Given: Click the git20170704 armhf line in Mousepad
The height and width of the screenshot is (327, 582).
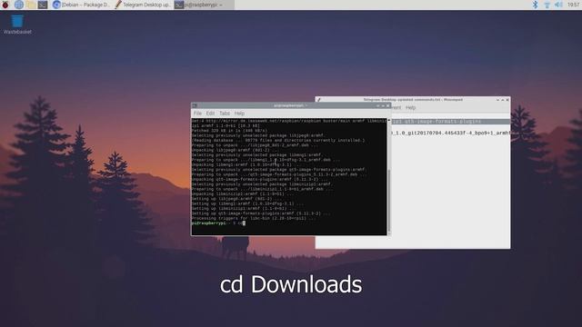Looking at the screenshot, I should point(451,133).
